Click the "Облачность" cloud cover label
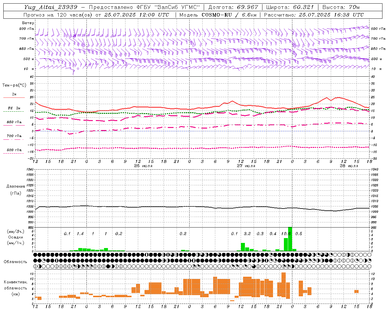This screenshot has width=387, height=309. click(x=15, y=262)
